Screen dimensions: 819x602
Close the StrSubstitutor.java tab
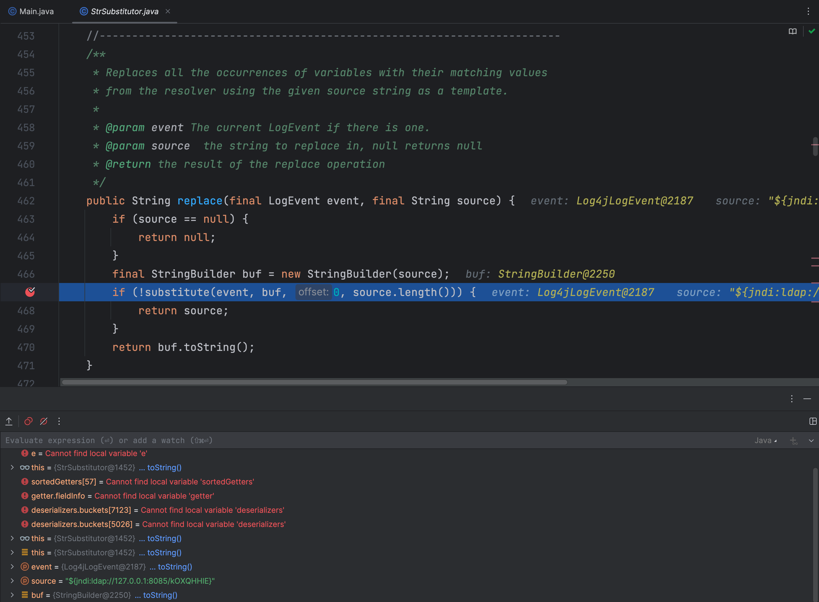click(168, 11)
